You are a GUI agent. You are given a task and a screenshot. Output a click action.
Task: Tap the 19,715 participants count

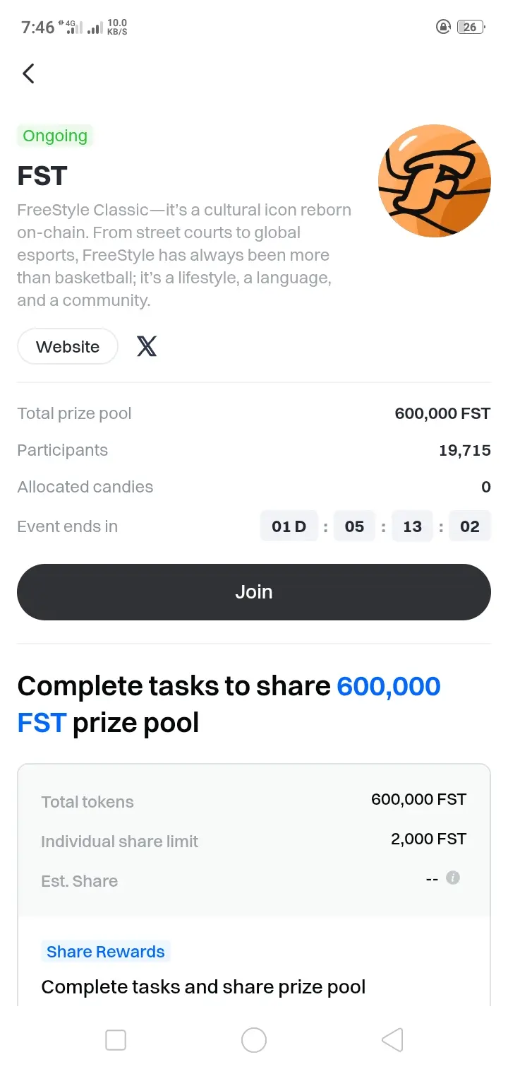click(465, 451)
